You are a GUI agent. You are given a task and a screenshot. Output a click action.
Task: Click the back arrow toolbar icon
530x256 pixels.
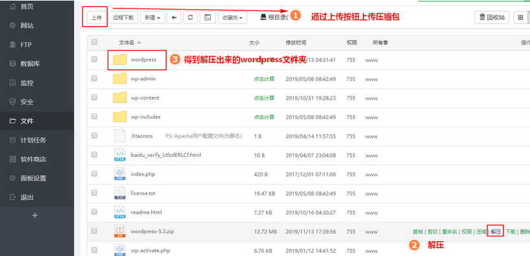click(174, 17)
